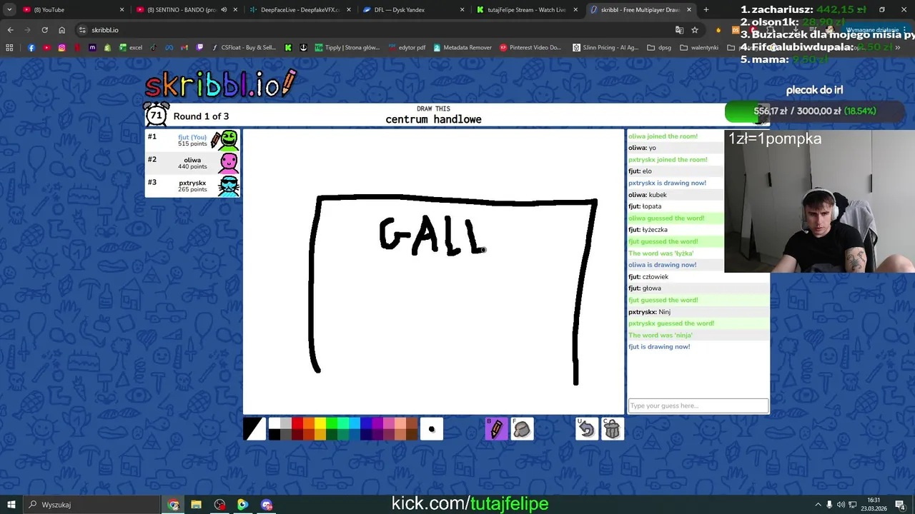Clear the canvas with the trash icon

(613, 428)
